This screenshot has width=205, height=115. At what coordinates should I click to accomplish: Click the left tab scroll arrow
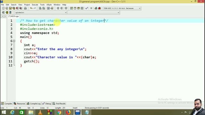tap(3, 16)
